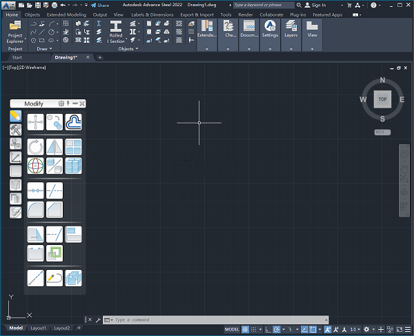Click the Share button in title bar
Image resolution: width=414 pixels, height=336 pixels.
[x=99, y=5]
